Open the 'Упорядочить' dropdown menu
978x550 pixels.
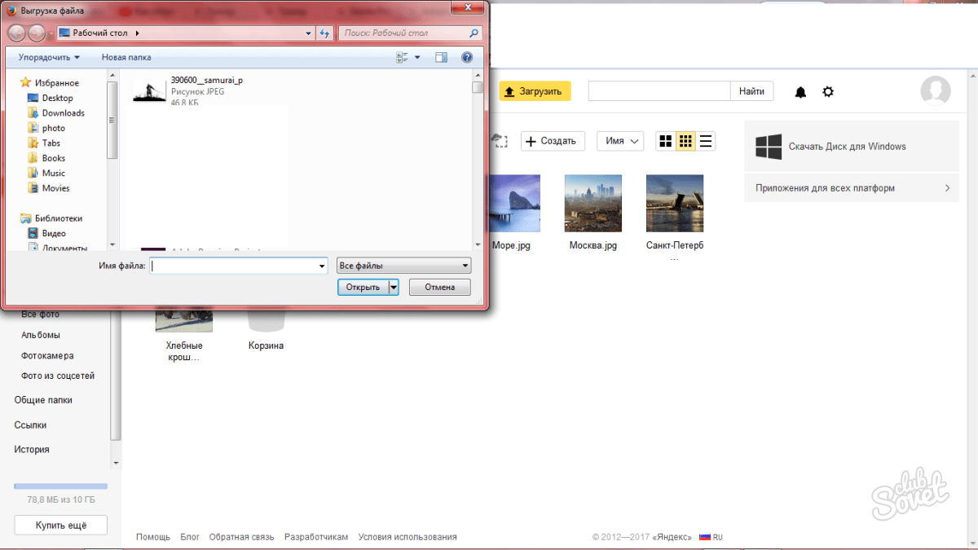pyautogui.click(x=50, y=57)
